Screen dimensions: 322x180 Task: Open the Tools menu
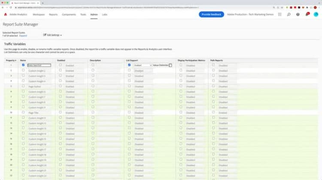tap(83, 15)
